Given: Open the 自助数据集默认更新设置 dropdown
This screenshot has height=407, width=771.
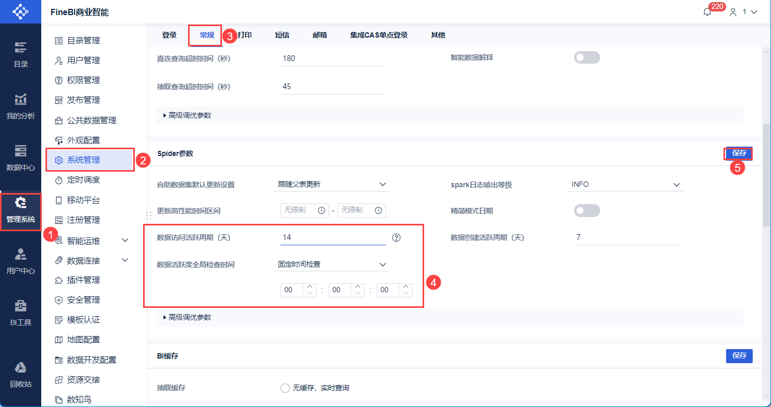Looking at the screenshot, I should [x=332, y=184].
